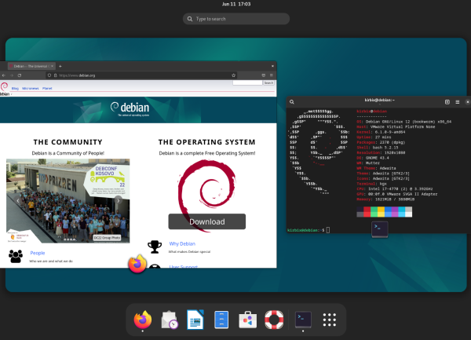Show all applications grid

(329, 320)
